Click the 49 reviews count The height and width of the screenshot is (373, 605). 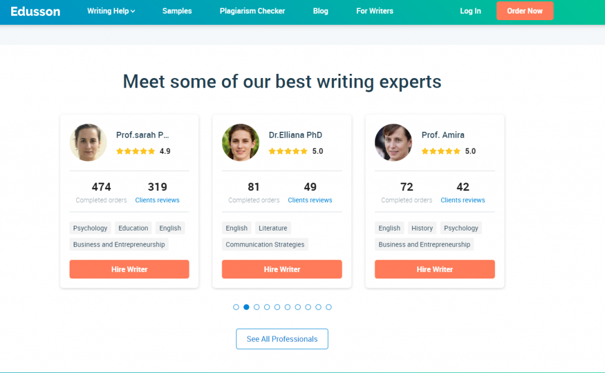coord(310,187)
